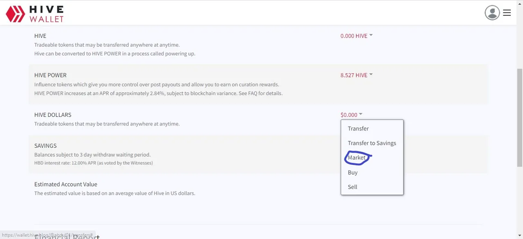Screen dimensions: 523x239
Task: Click the page's vertical scrollbar thumb
Action: tap(520, 117)
